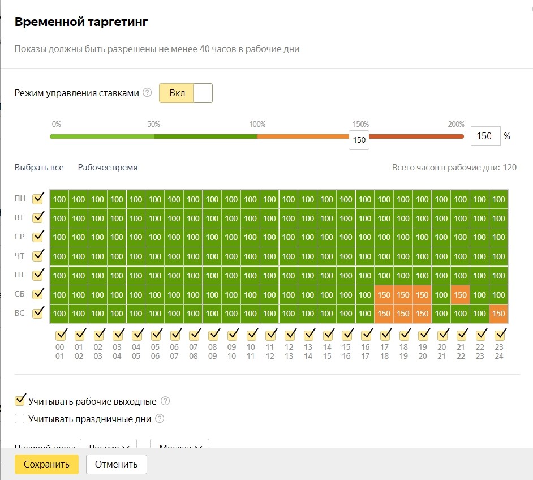The image size is (533, 480).
Task: Click the Отменить button
Action: click(x=116, y=464)
